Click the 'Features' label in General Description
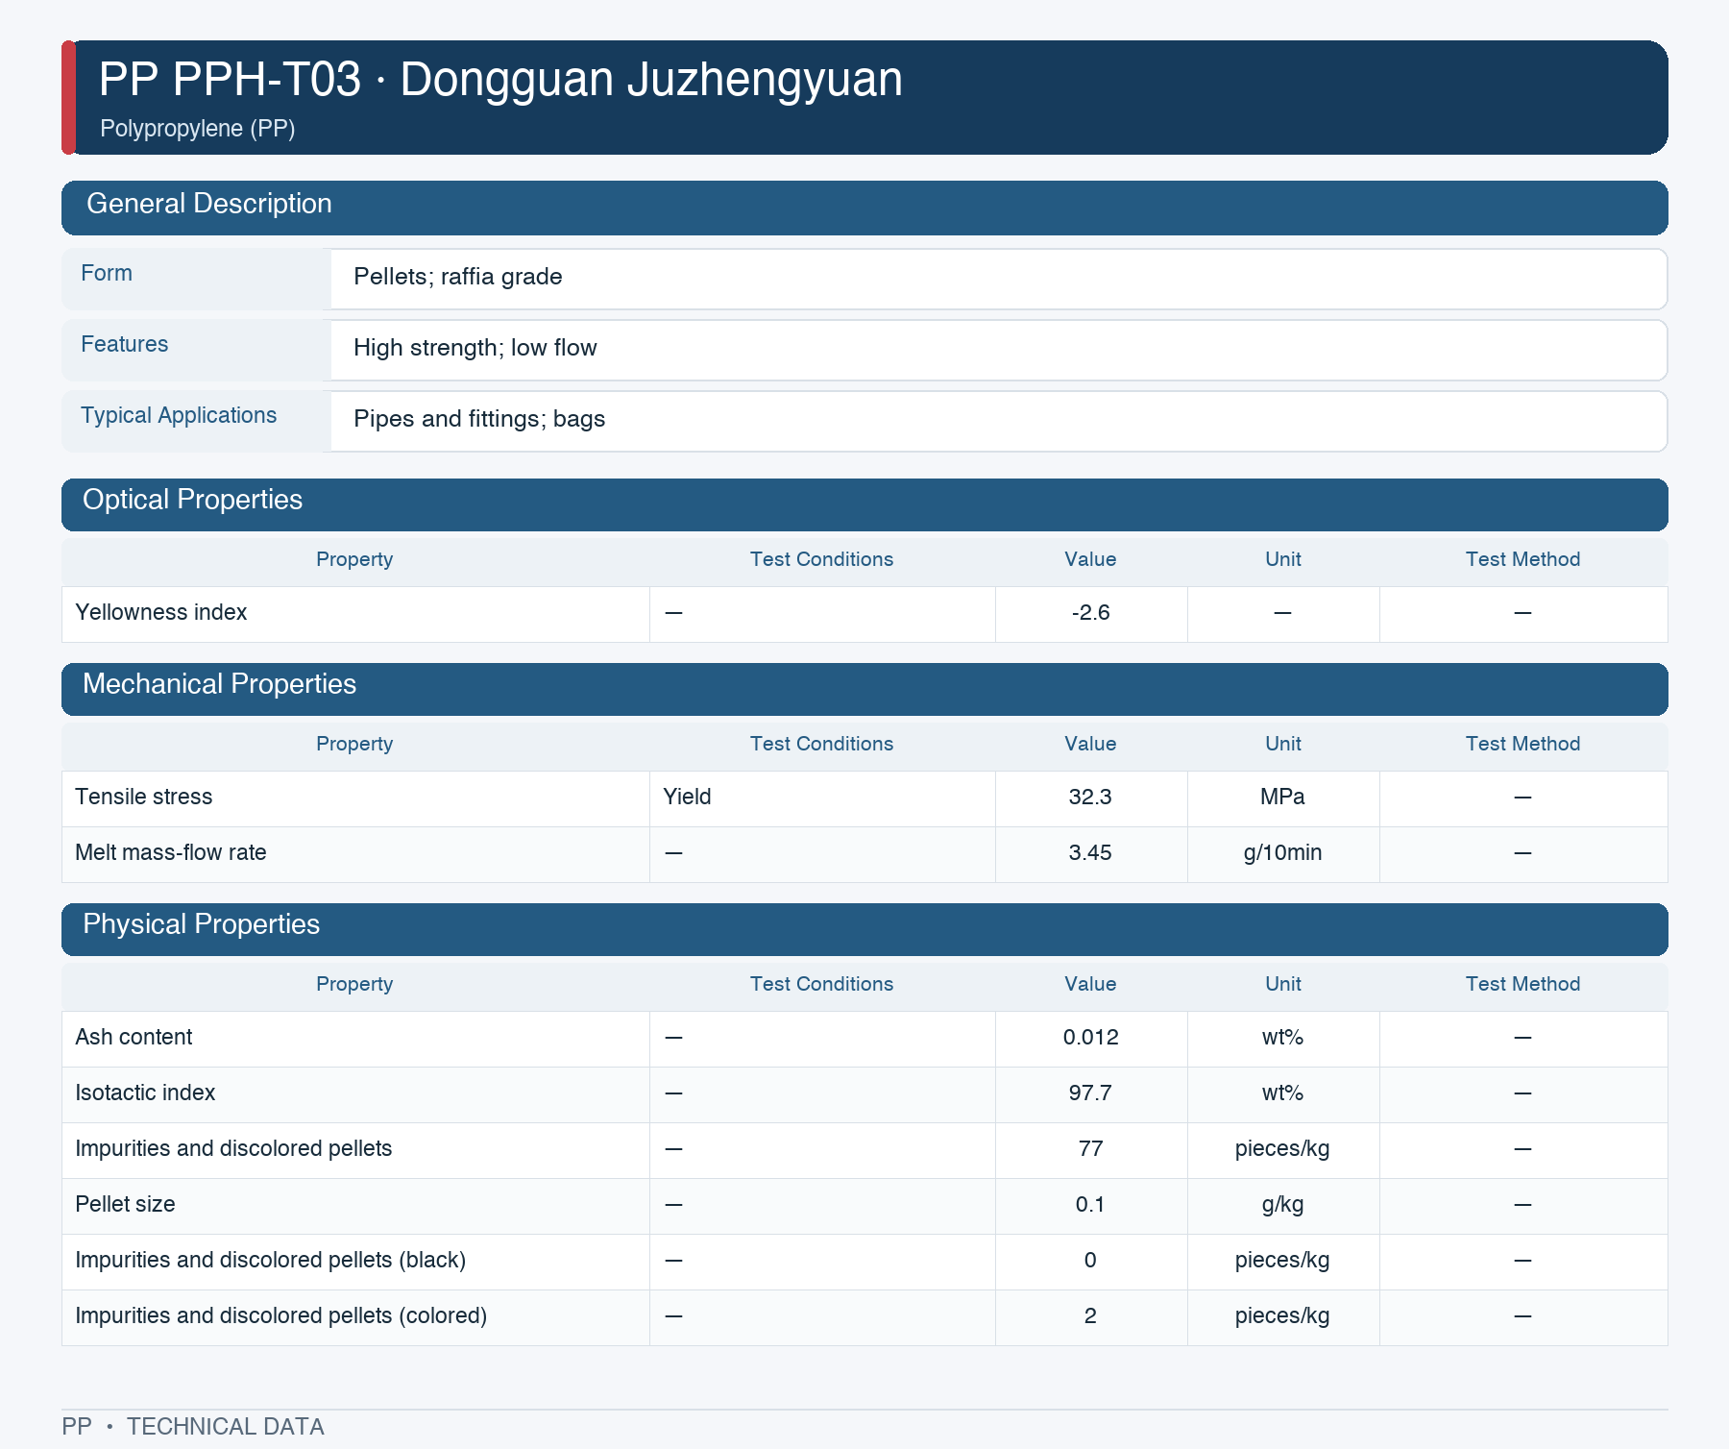 (125, 345)
